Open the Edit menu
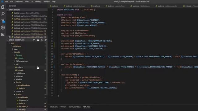 [x=12, y=2]
